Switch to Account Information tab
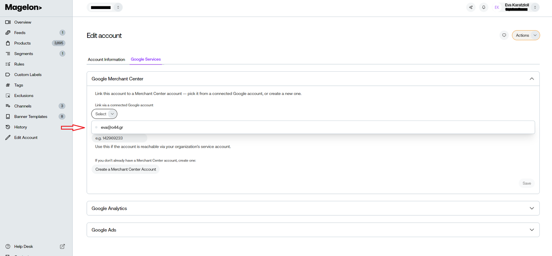Viewport: 552px width, 256px height. 106,59
